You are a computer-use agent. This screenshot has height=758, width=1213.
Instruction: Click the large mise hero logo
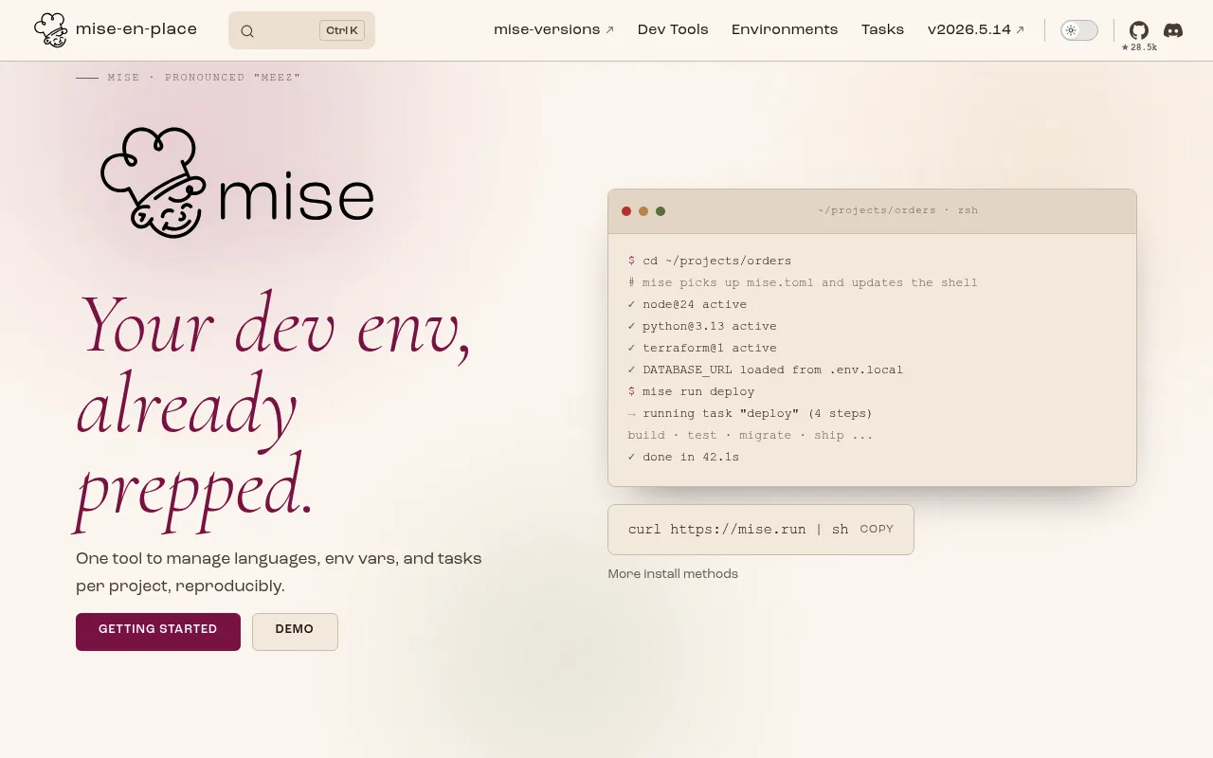click(237, 182)
